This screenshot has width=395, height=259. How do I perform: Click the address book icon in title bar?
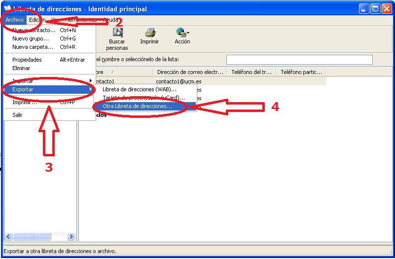tap(7, 9)
